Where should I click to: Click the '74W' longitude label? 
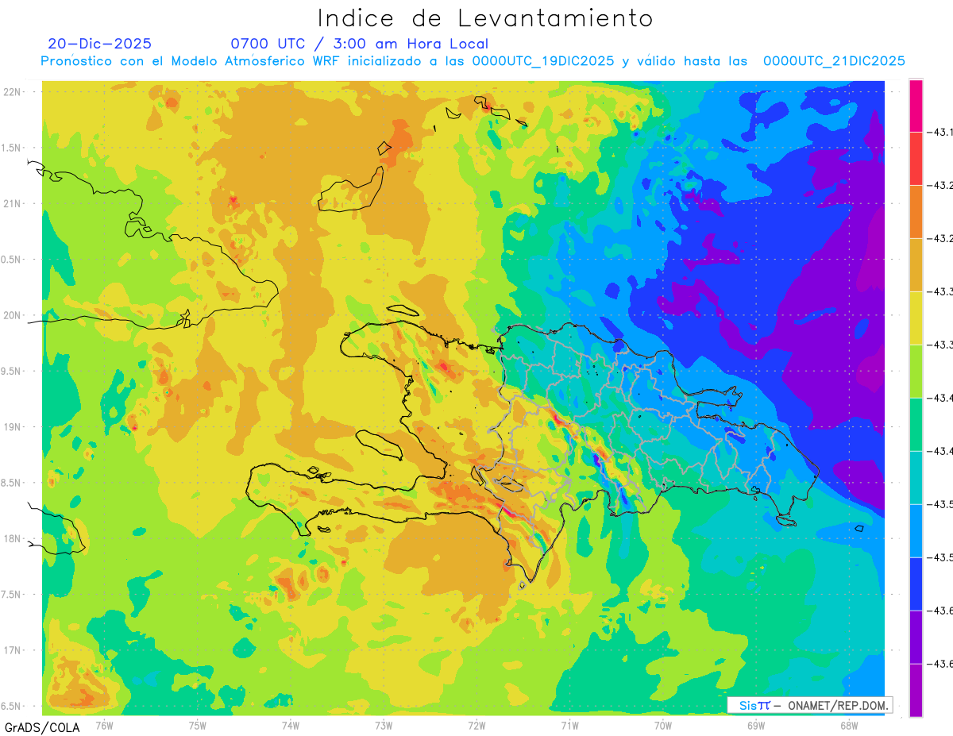click(x=290, y=725)
